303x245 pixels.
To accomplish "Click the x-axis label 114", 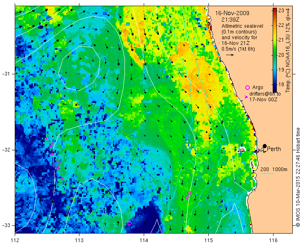I will pos(144,241).
